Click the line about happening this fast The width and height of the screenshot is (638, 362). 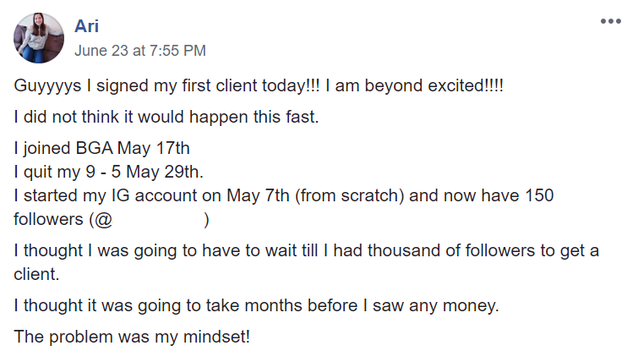pyautogui.click(x=166, y=118)
